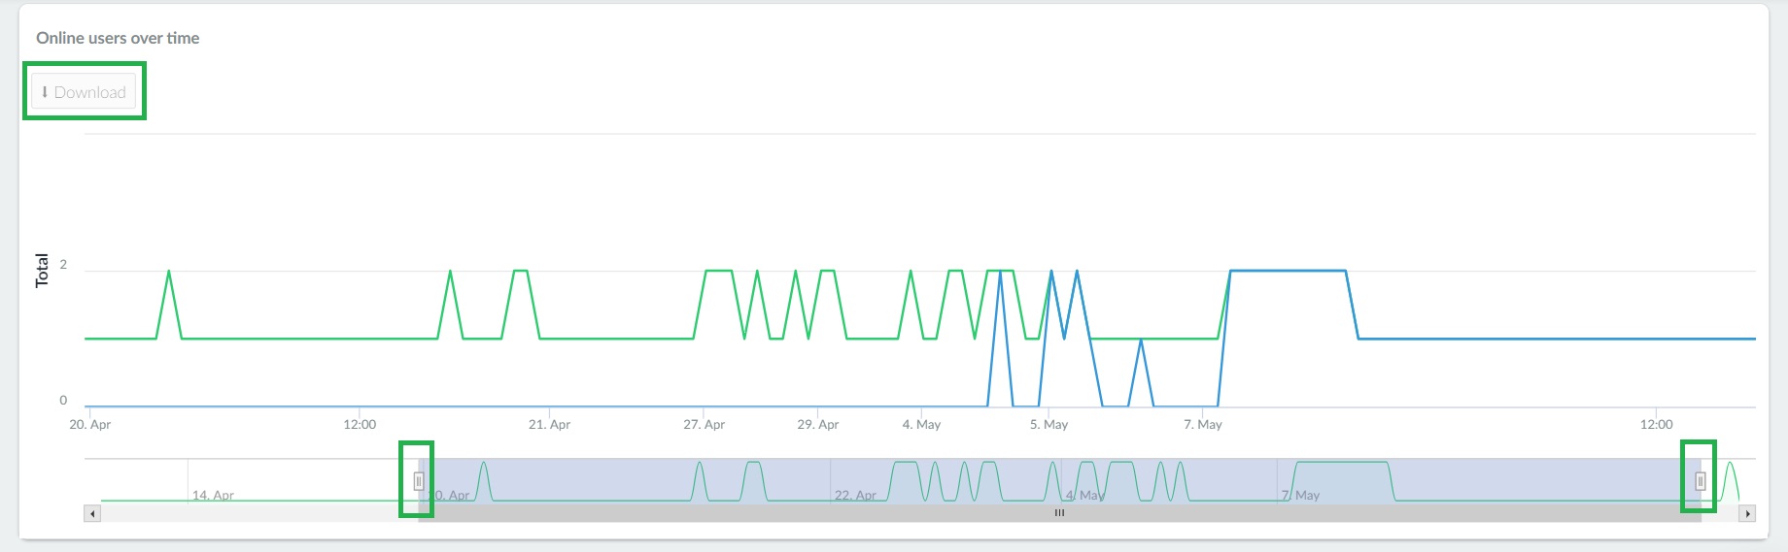This screenshot has width=1788, height=552.
Task: Click the navigator scrollbar thumb grip
Action: pyautogui.click(x=1059, y=513)
